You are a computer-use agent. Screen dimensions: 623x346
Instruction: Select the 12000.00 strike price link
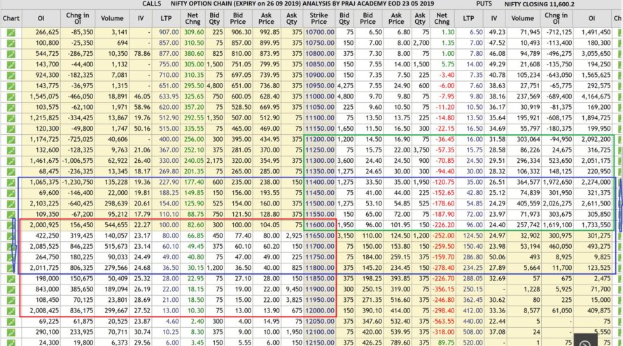click(x=320, y=310)
